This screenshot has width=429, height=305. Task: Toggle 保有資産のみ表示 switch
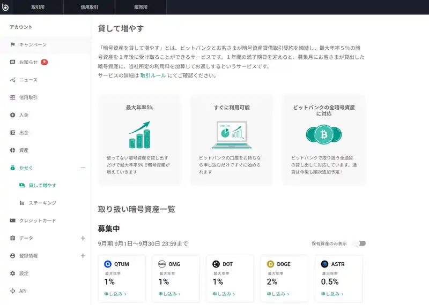[359, 243]
